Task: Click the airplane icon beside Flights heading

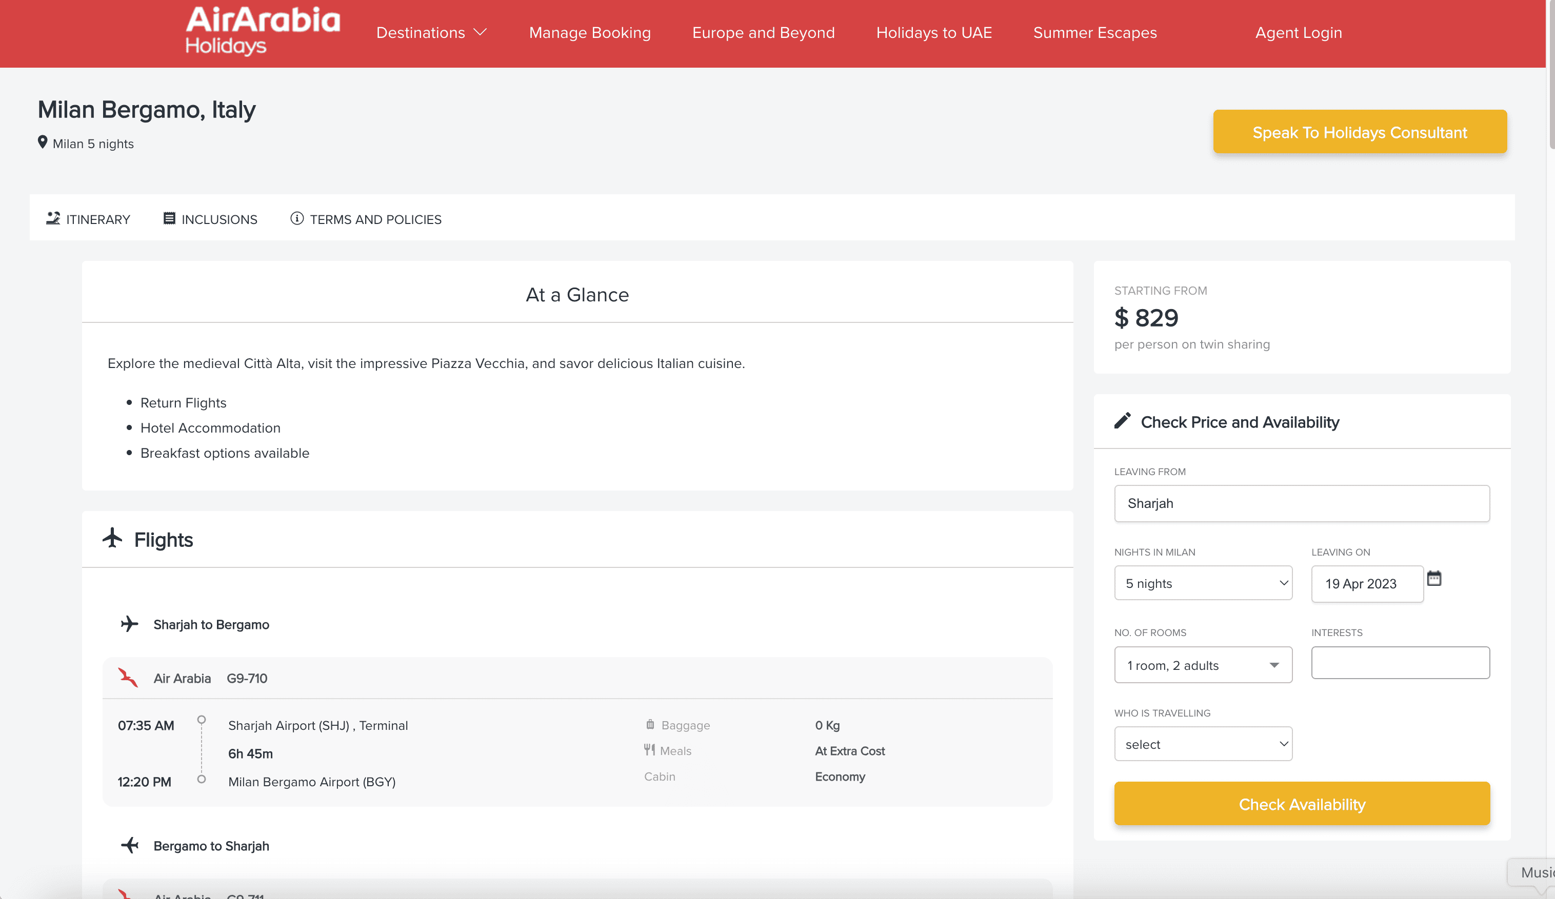Action: click(112, 538)
